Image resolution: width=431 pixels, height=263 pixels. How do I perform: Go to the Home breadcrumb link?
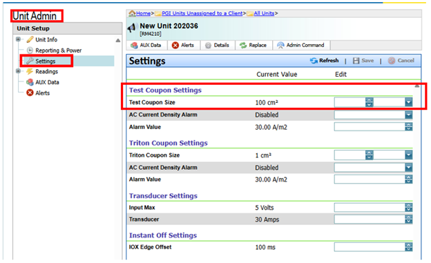(x=143, y=13)
